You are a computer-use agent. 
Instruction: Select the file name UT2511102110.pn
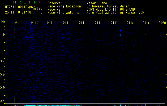coord(19,7)
